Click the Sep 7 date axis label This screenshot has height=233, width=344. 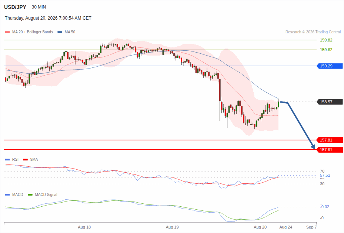click(311, 227)
